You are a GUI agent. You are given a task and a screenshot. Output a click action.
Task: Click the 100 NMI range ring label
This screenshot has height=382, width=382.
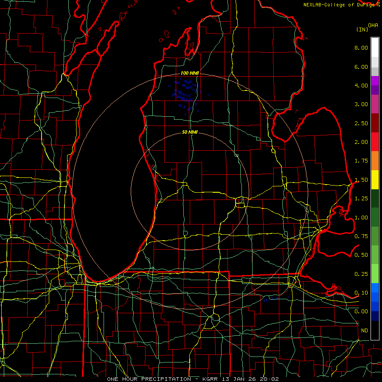(x=190, y=73)
